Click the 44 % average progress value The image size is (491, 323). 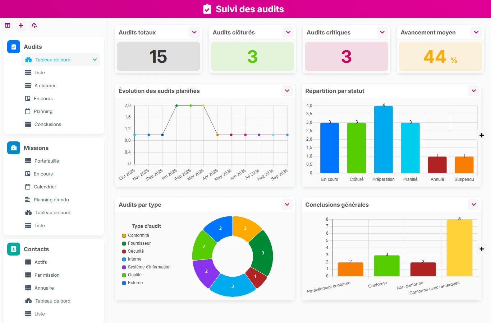(x=440, y=56)
